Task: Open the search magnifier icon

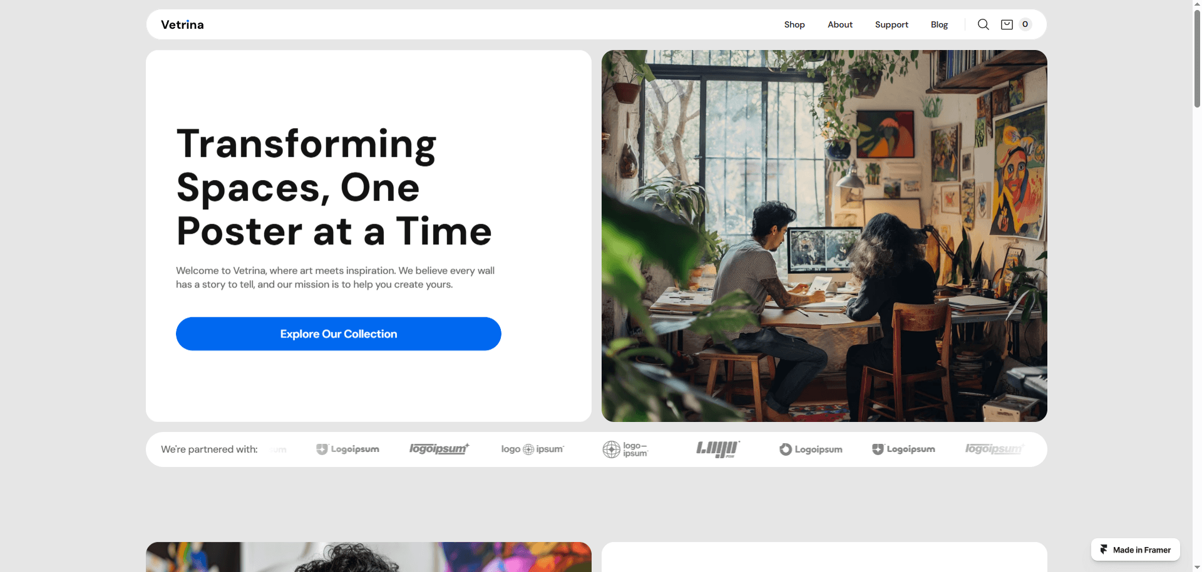Action: [x=984, y=24]
